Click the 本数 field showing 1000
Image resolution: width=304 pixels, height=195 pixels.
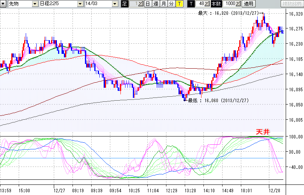pyautogui.click(x=230, y=4)
